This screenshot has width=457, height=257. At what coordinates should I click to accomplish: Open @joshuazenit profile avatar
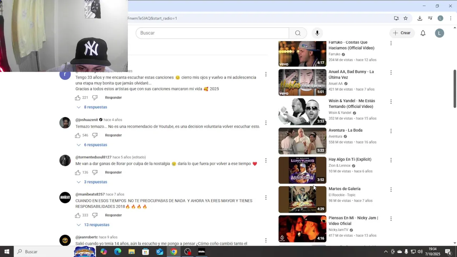tap(65, 123)
